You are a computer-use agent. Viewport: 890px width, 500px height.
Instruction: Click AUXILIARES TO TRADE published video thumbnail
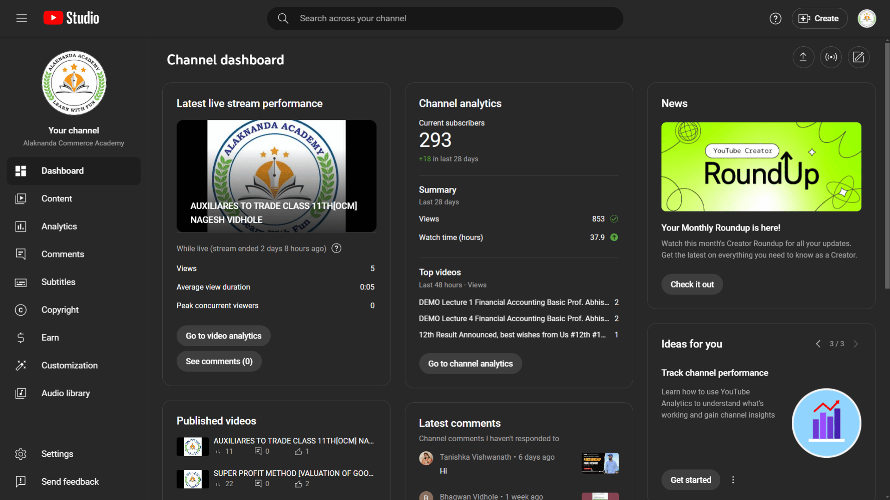click(x=193, y=447)
